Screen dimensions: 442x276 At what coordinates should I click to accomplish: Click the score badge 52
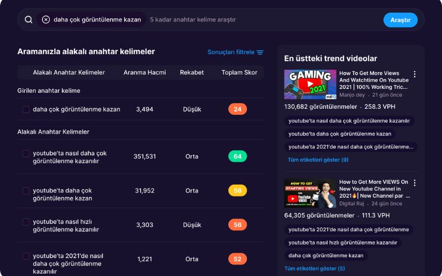(x=238, y=259)
